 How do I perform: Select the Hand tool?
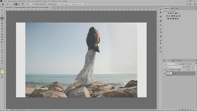click(2, 61)
